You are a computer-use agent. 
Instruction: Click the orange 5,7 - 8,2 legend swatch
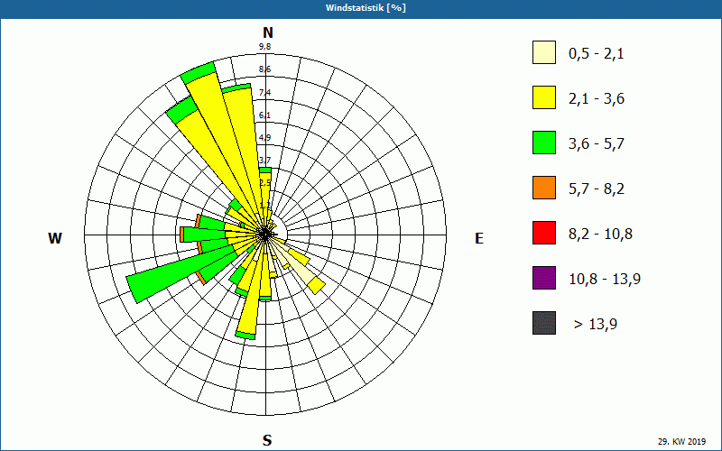[544, 188]
